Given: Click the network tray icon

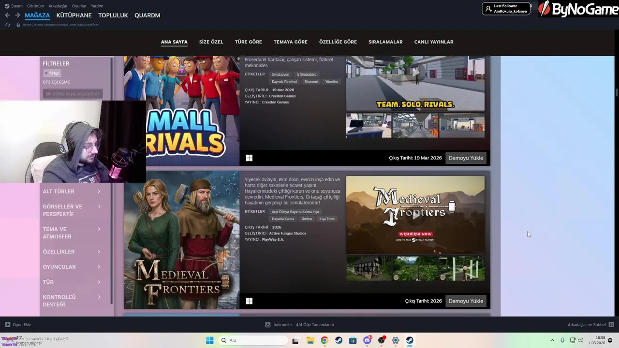Looking at the screenshot, I should click(x=573, y=340).
